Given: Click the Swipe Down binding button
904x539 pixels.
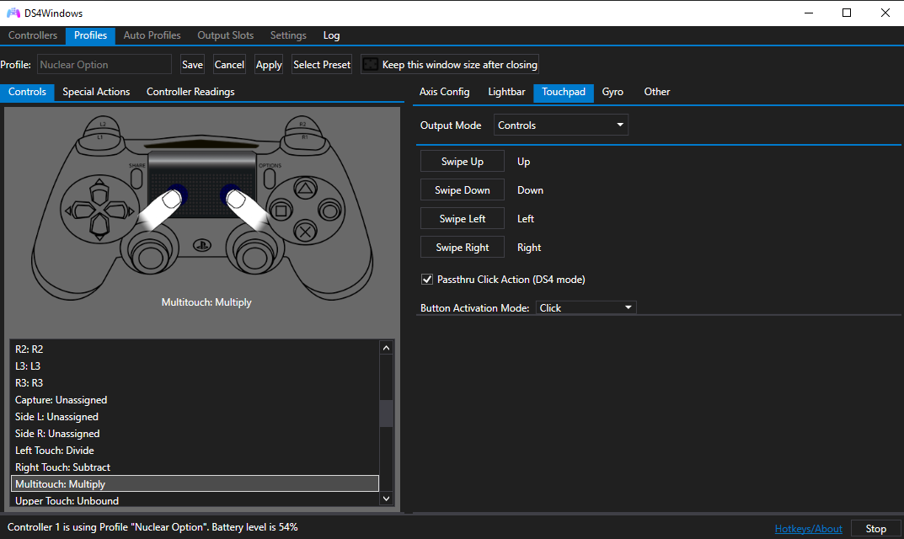Looking at the screenshot, I should tap(463, 190).
